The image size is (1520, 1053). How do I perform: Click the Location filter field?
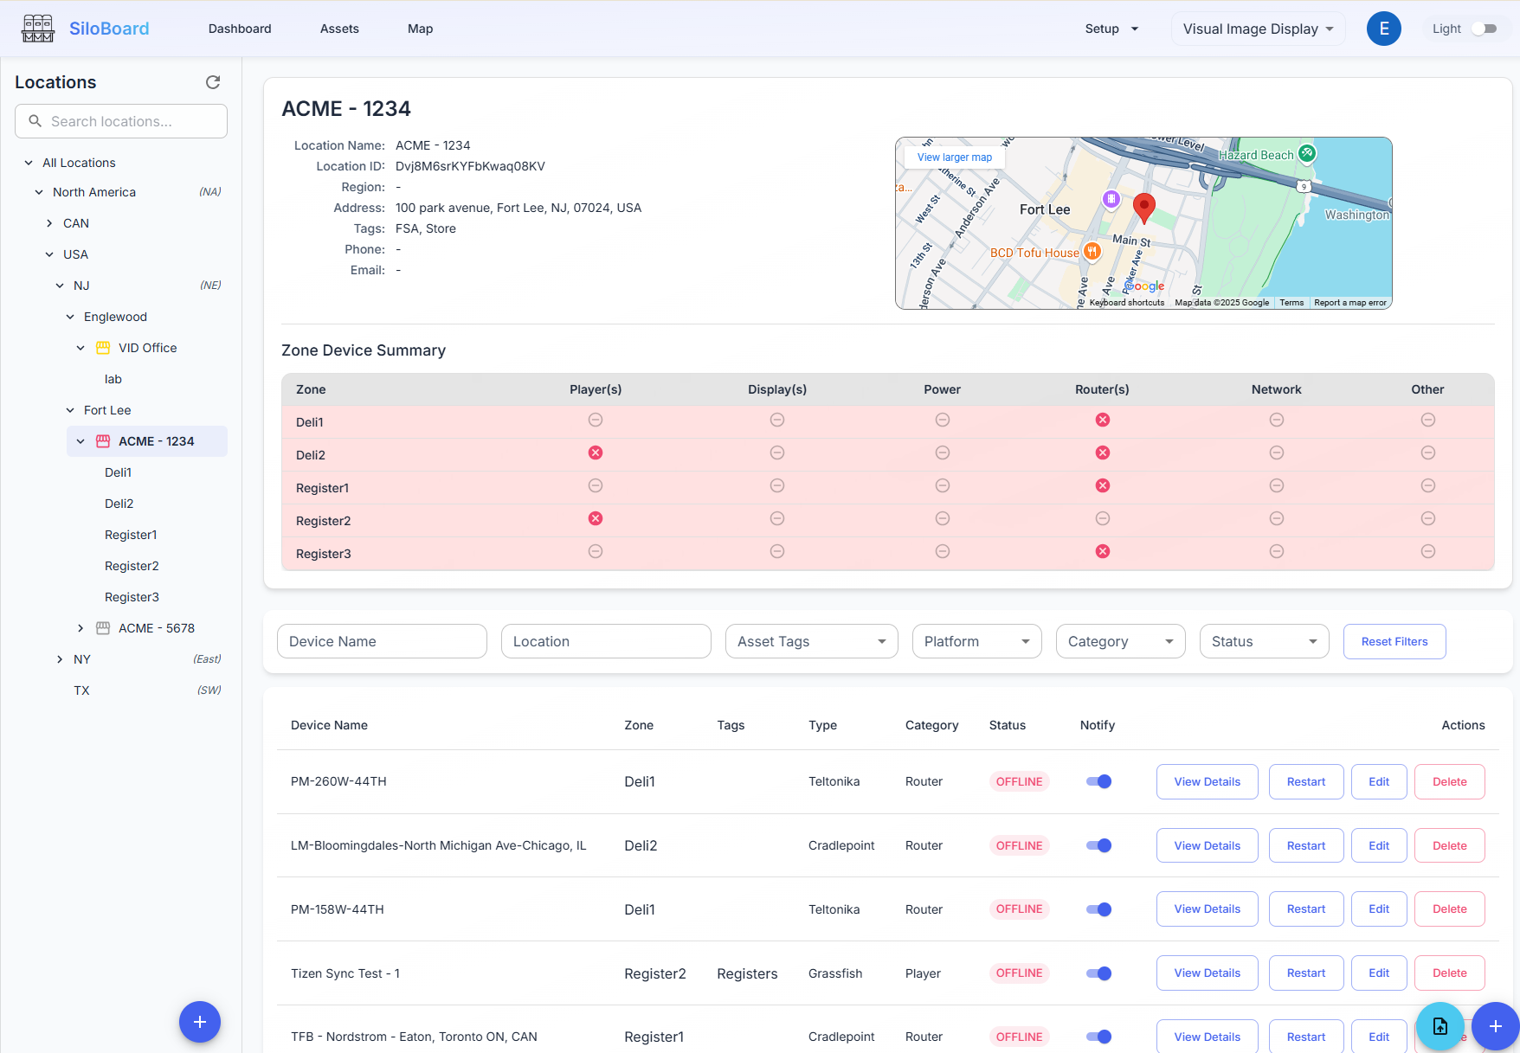tap(606, 641)
